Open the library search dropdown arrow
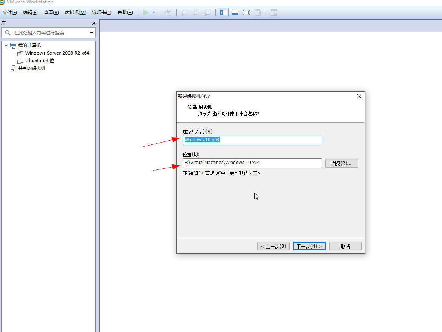Viewport: 442px width, 332px height. click(x=92, y=33)
